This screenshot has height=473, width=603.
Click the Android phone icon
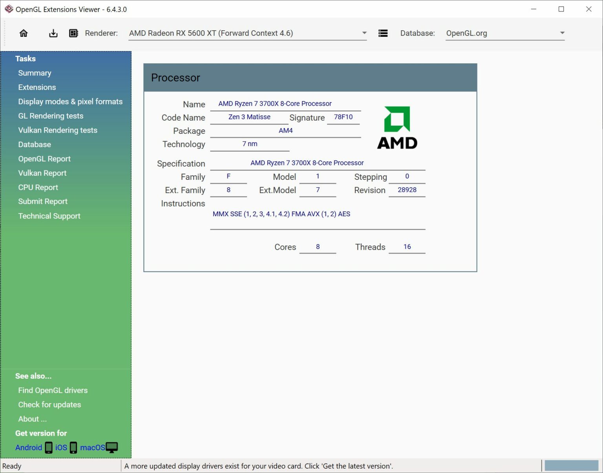(49, 447)
